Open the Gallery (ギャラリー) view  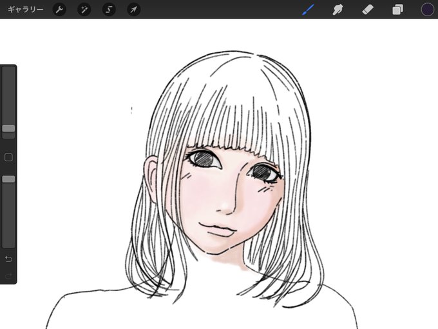coord(25,10)
